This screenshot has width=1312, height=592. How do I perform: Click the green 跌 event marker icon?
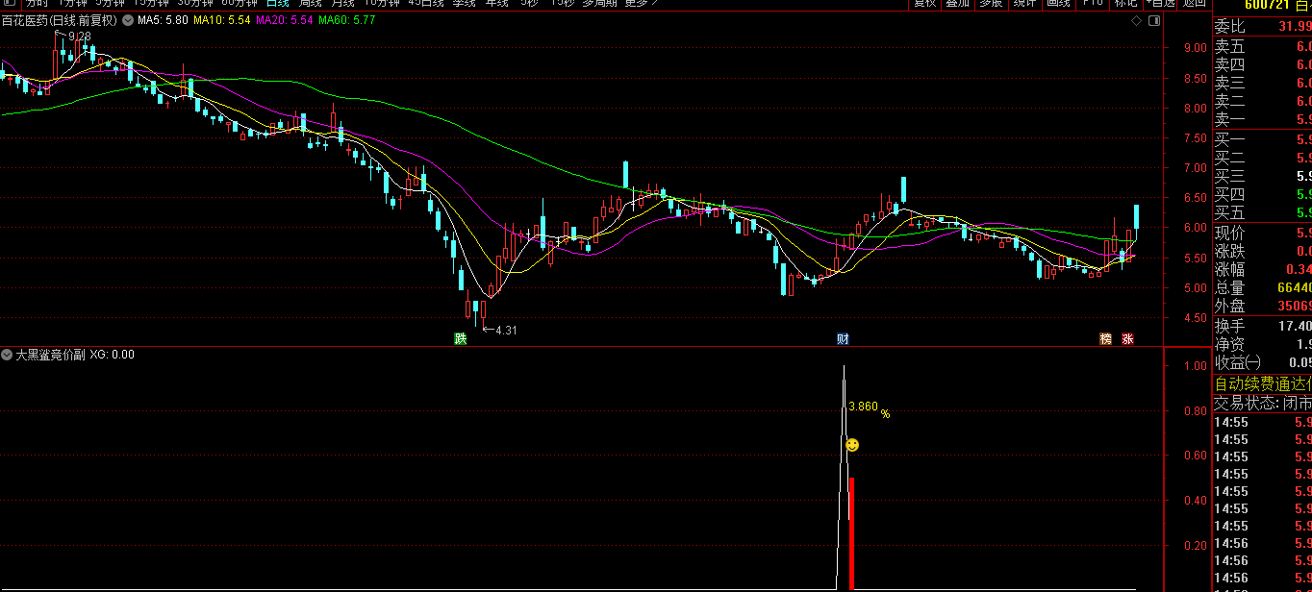coord(461,338)
